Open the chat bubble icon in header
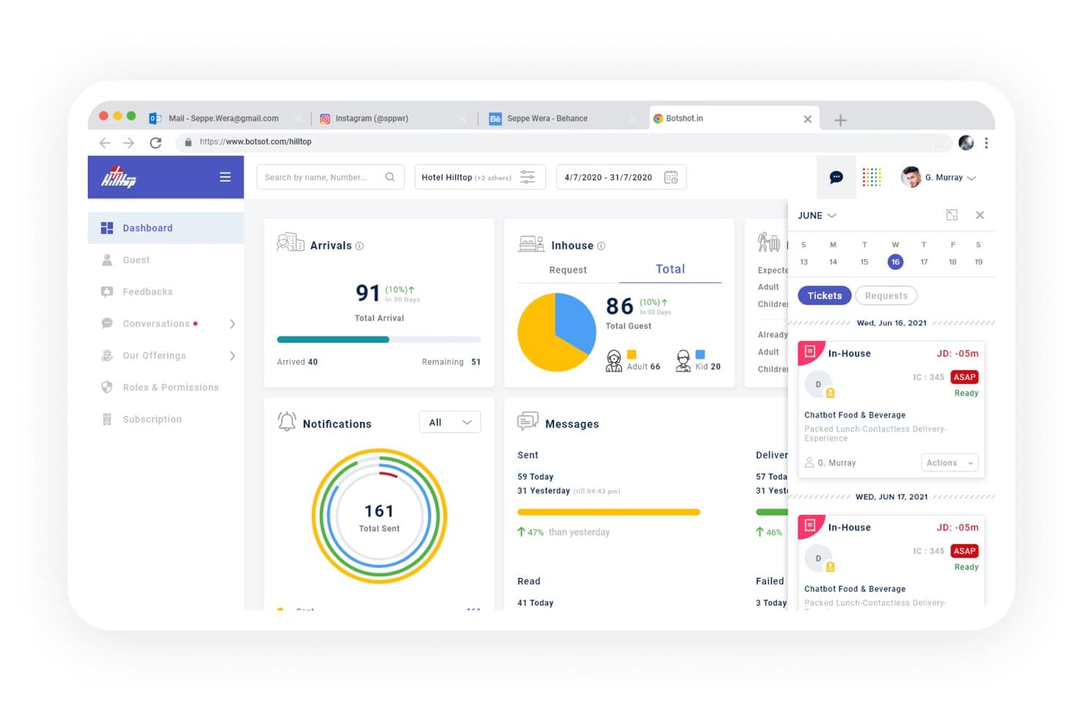Viewport: 1083px width, 722px height. (x=836, y=177)
